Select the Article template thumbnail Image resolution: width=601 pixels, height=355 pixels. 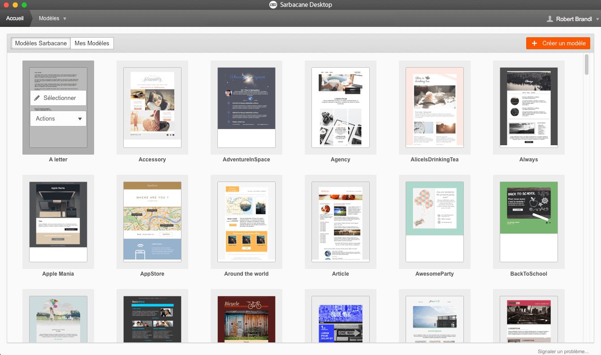[341, 222]
